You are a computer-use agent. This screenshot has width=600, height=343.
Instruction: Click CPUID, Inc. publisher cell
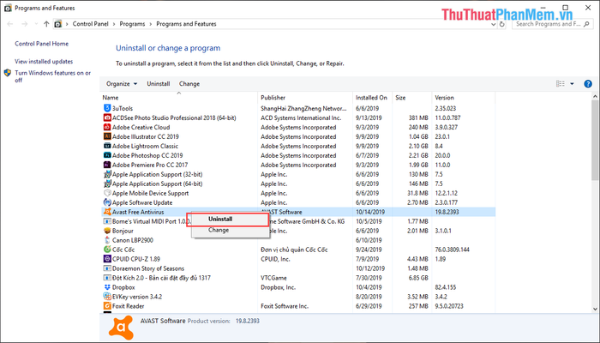click(x=275, y=259)
